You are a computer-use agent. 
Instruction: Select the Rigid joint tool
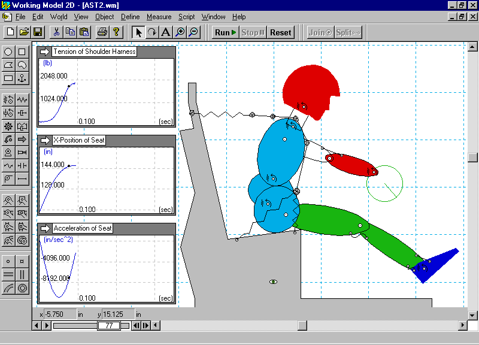22,201
